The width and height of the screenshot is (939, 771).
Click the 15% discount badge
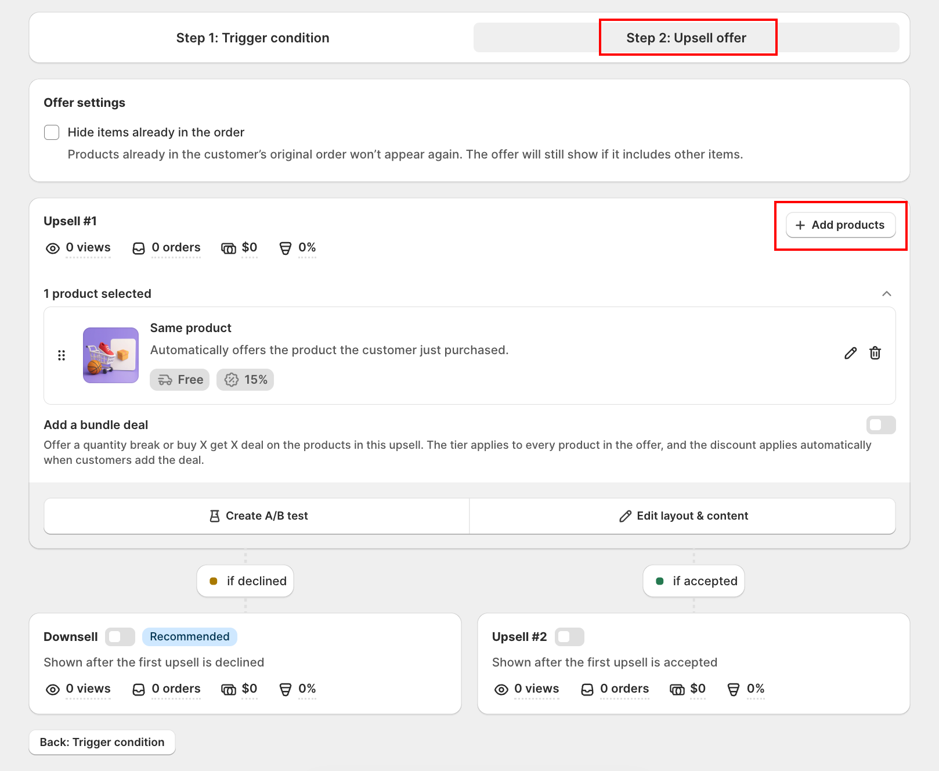pyautogui.click(x=245, y=380)
